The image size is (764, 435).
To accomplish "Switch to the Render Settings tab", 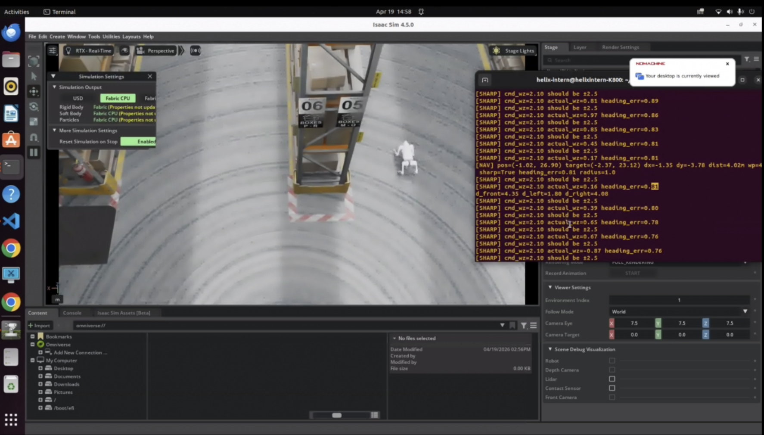I will [621, 47].
